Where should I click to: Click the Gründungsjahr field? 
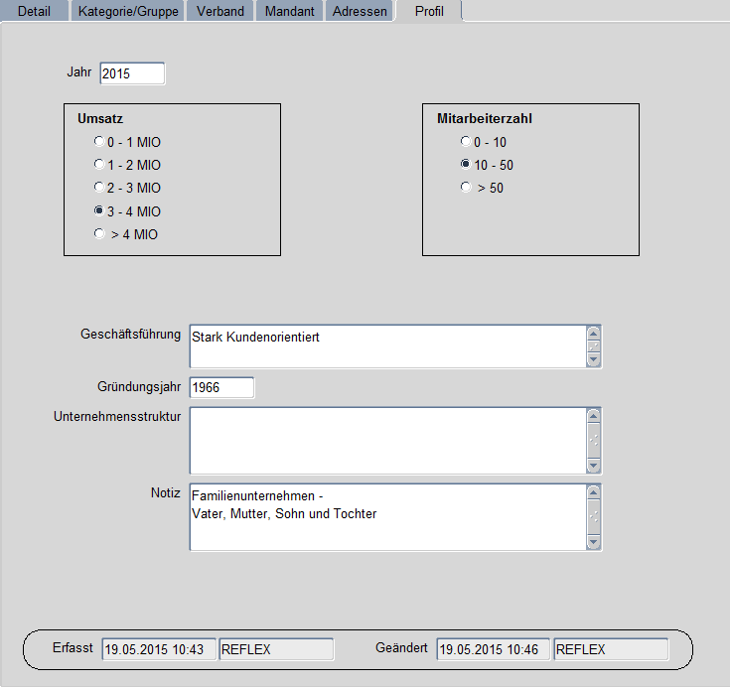220,387
